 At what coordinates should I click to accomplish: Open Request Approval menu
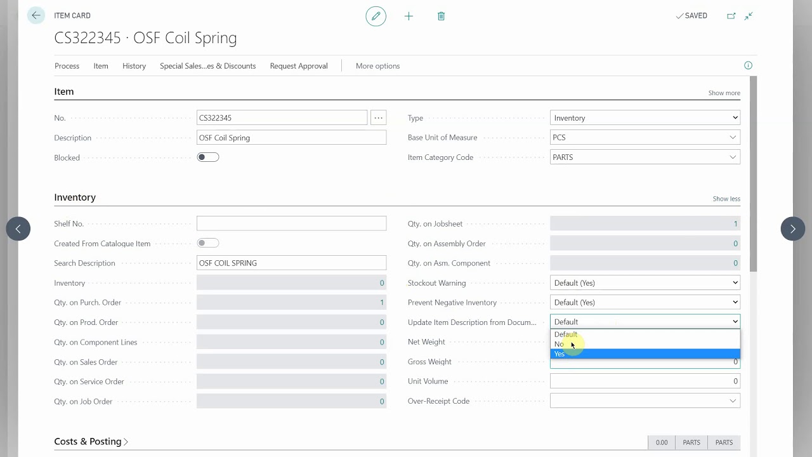tap(299, 66)
